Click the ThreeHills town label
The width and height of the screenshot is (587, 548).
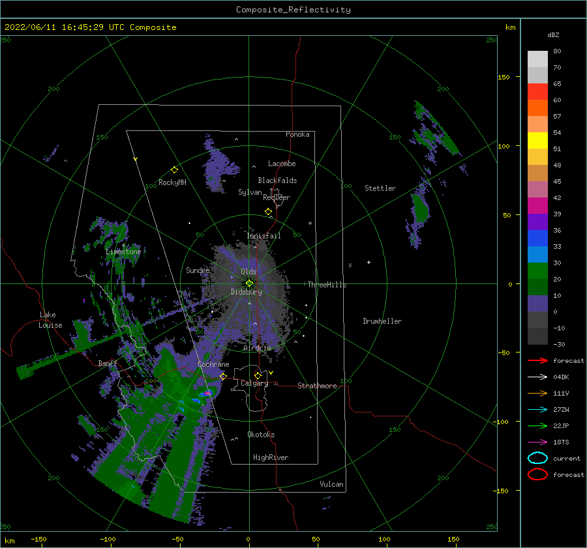pyautogui.click(x=327, y=285)
